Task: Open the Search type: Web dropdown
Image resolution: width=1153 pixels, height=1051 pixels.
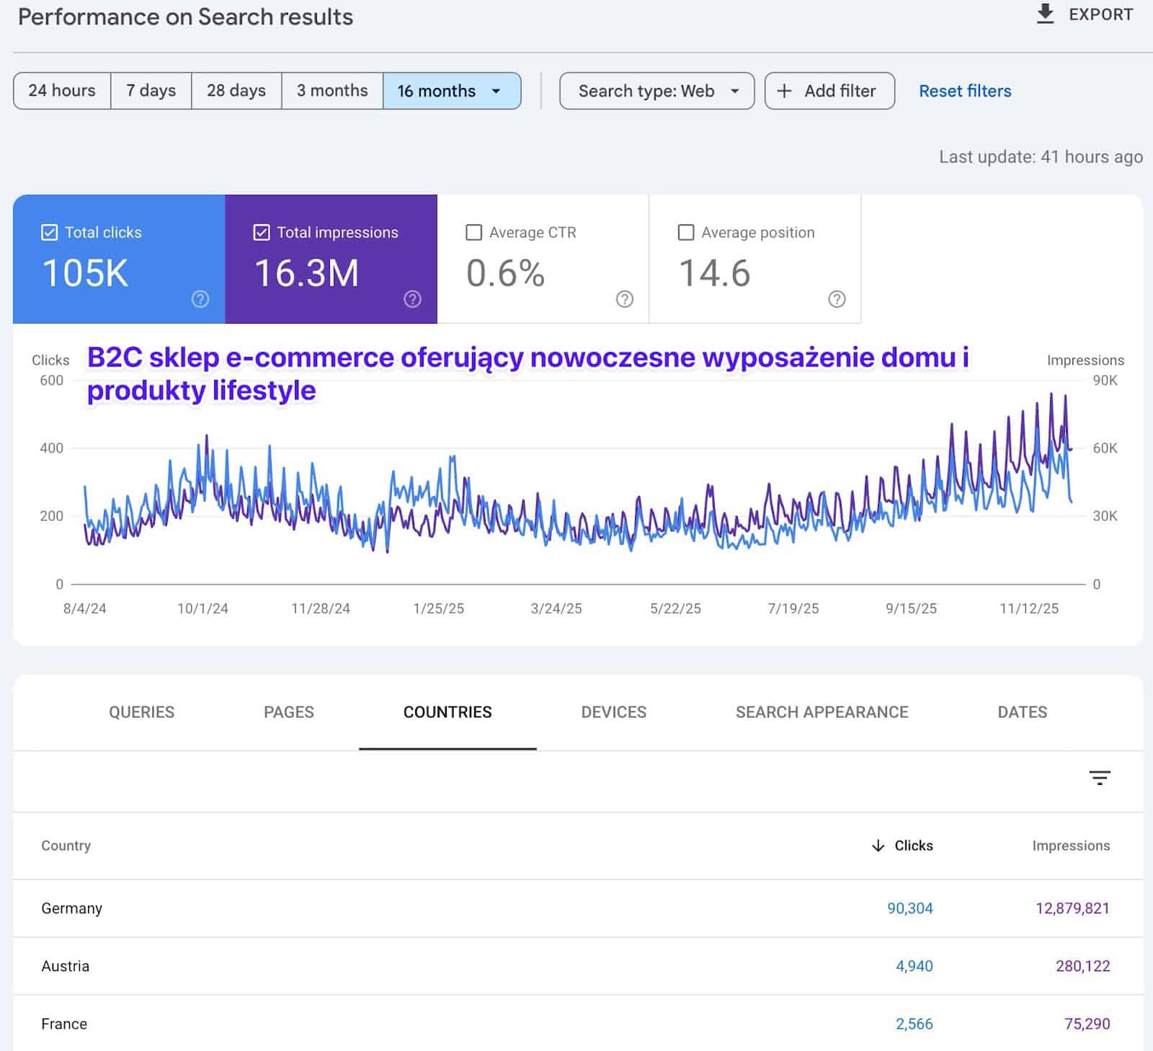Action: [x=656, y=91]
